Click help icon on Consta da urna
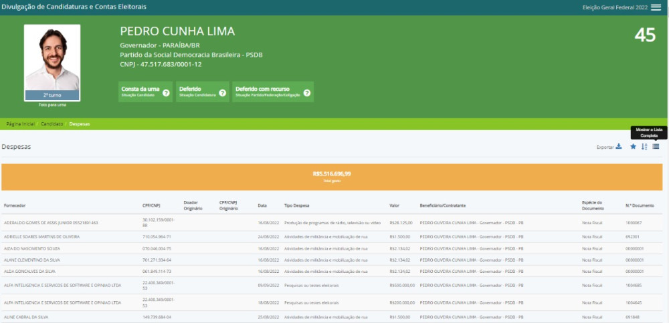Viewport: 669px width, 323px height. point(165,93)
